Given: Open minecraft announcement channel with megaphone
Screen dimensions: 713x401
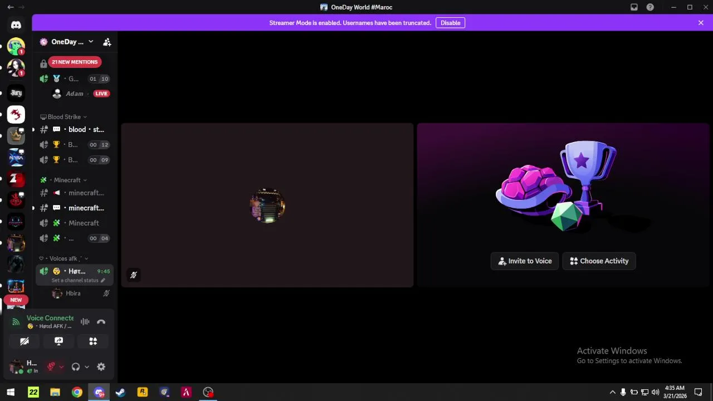Looking at the screenshot, I should (x=75, y=193).
